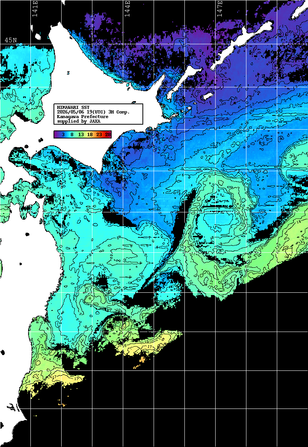Click the 45N latitude label

(x=10, y=40)
